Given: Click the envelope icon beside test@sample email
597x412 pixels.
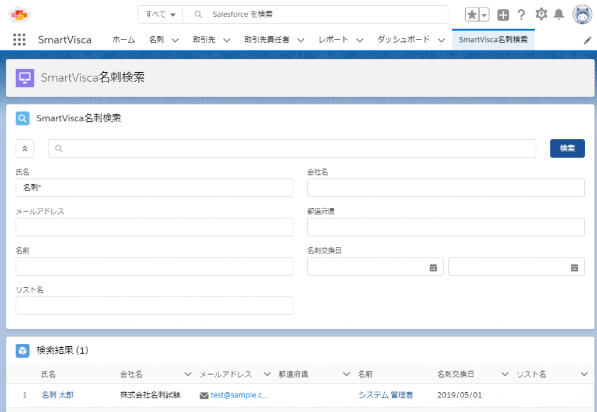Looking at the screenshot, I should tap(204, 396).
